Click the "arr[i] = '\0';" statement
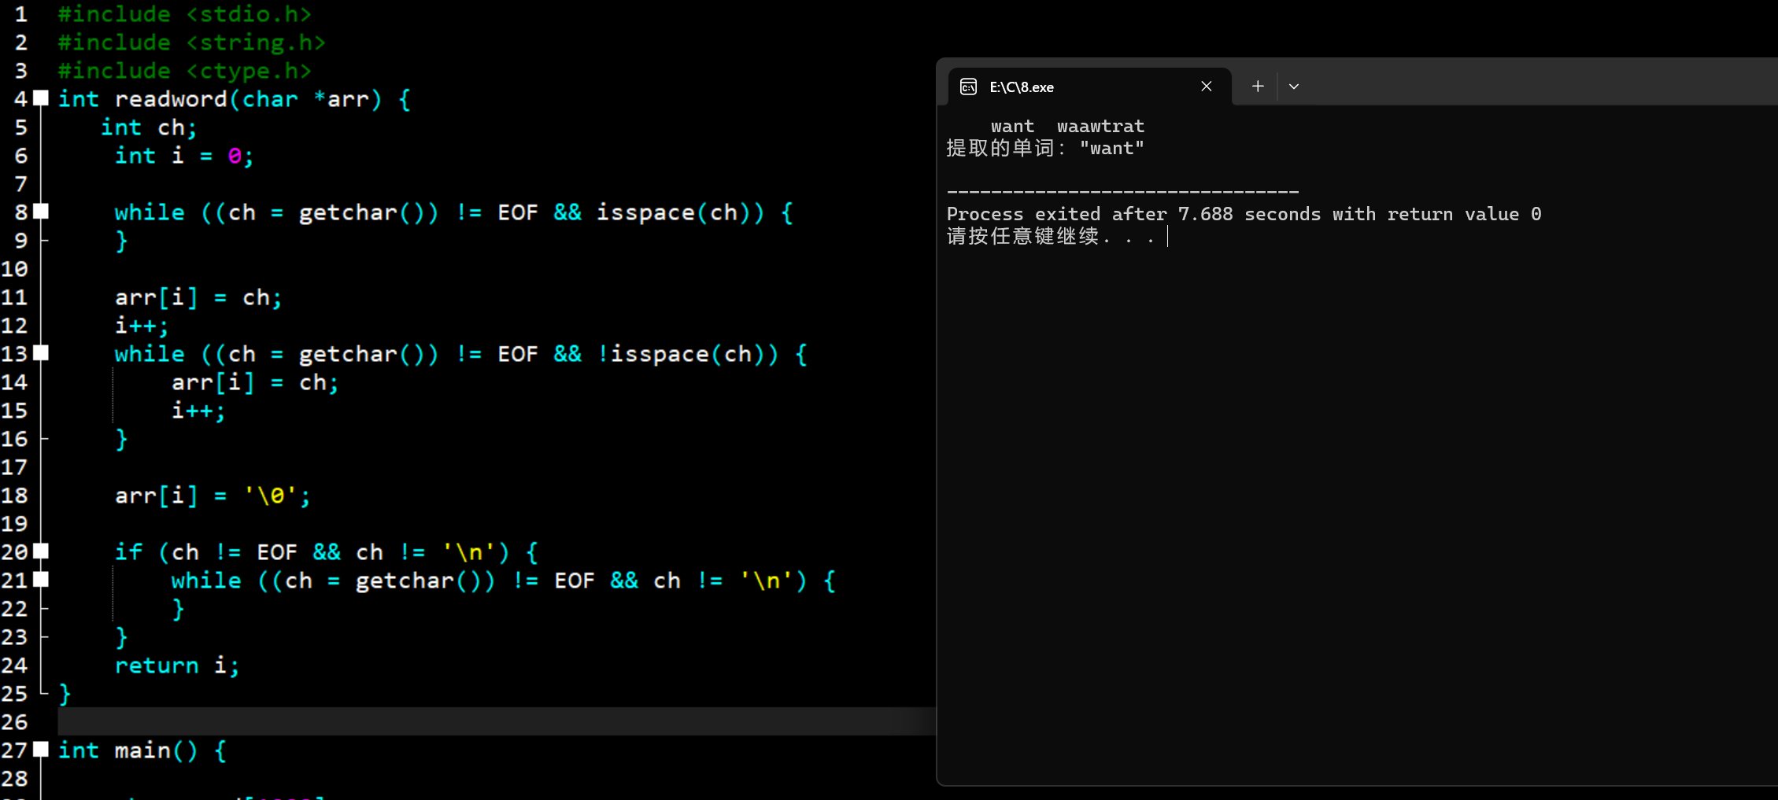Screen dimensions: 1778x800 (x=213, y=496)
